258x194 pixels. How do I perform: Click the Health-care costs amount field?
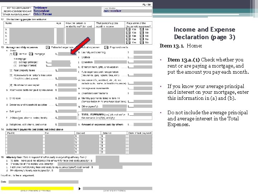click(x=67, y=90)
